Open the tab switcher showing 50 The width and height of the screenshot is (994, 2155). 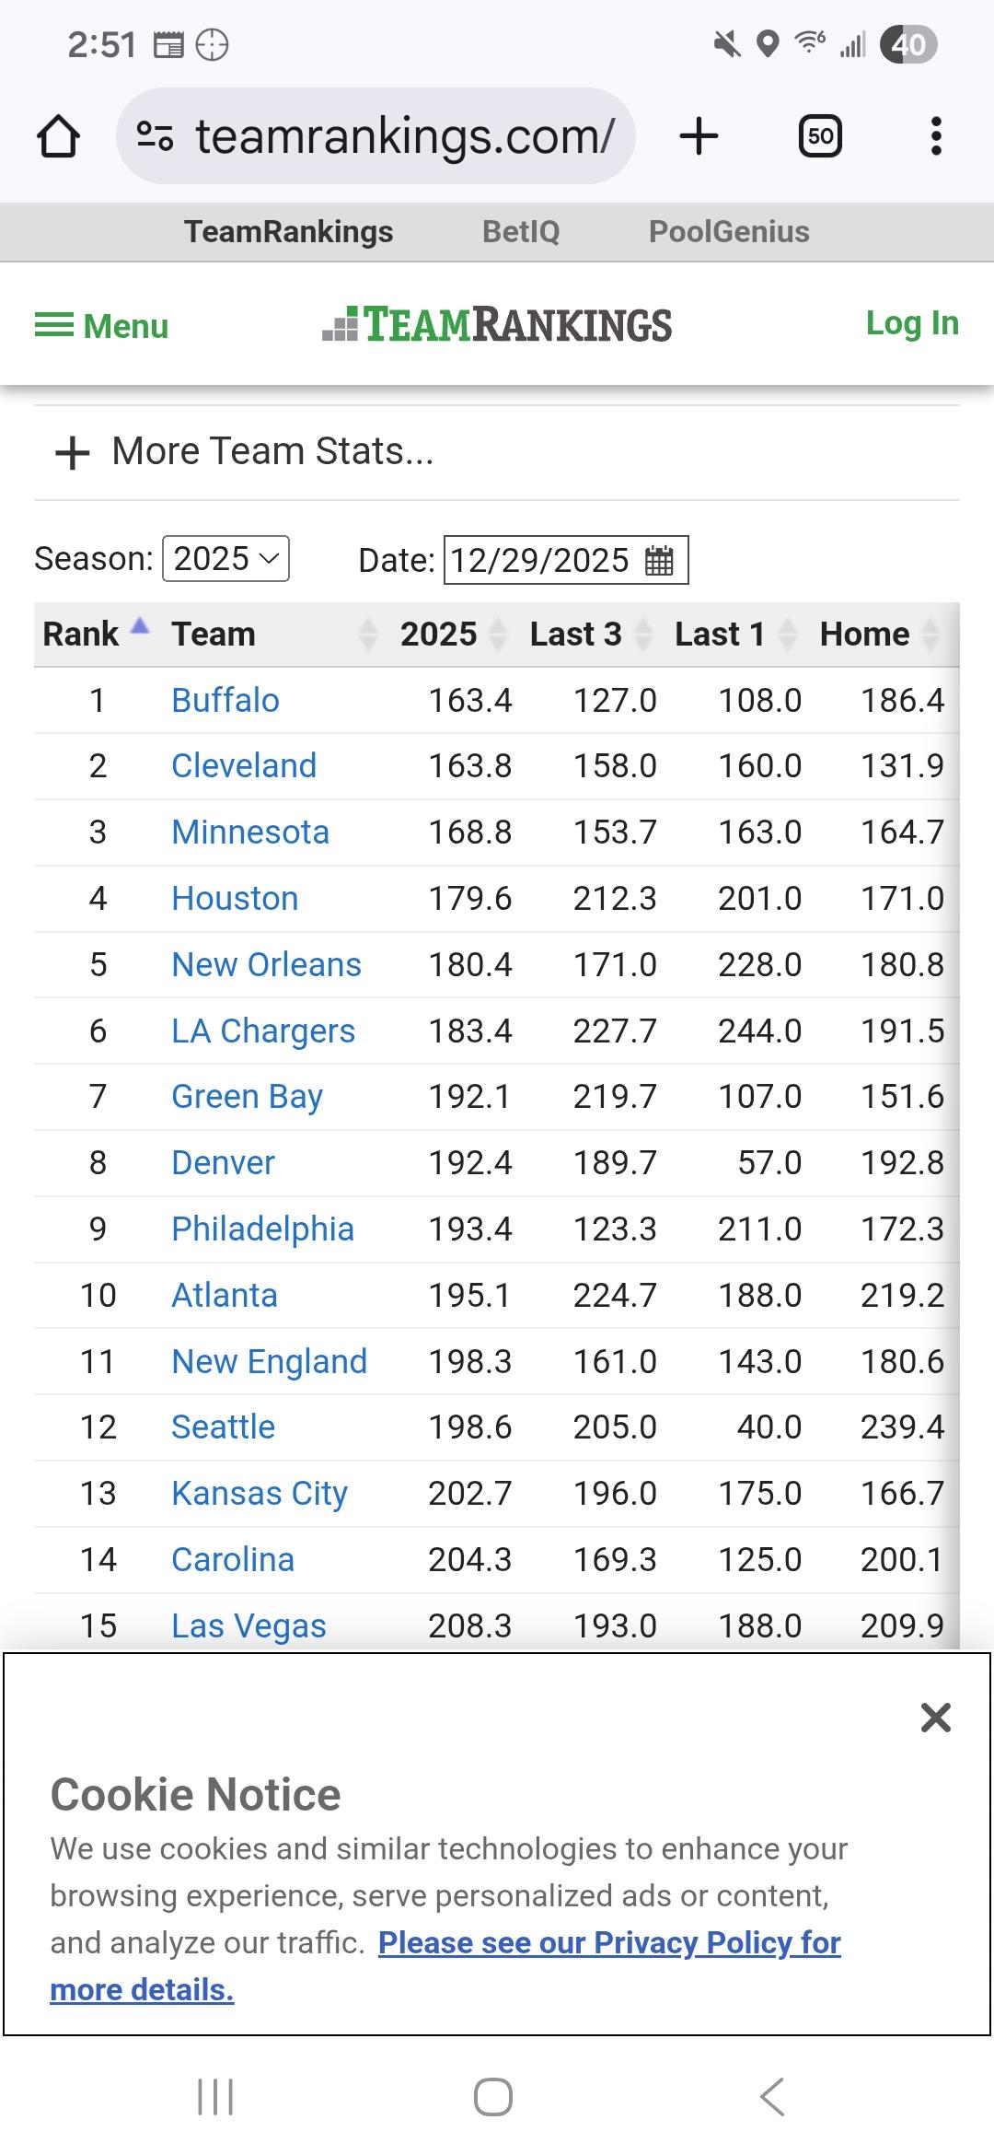(x=819, y=136)
